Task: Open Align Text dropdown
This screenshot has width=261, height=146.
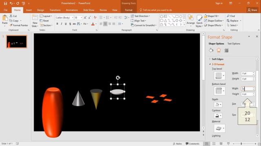Action: click(138, 21)
